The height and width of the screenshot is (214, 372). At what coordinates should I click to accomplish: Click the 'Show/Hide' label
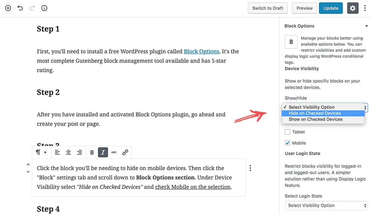[296, 98]
